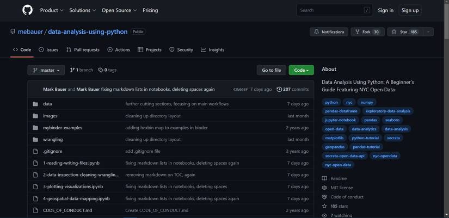The height and width of the screenshot is (218, 449).
Task: Open commit 'removing markdown on TOC, again'
Action: pyautogui.click(x=161, y=175)
